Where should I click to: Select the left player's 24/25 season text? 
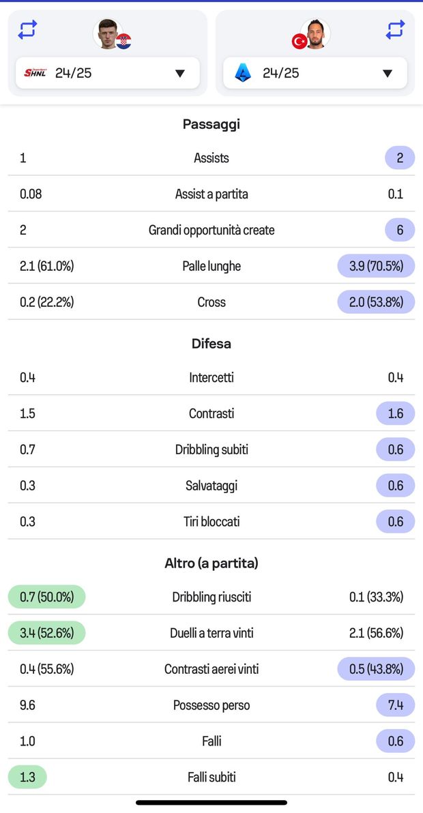click(74, 73)
